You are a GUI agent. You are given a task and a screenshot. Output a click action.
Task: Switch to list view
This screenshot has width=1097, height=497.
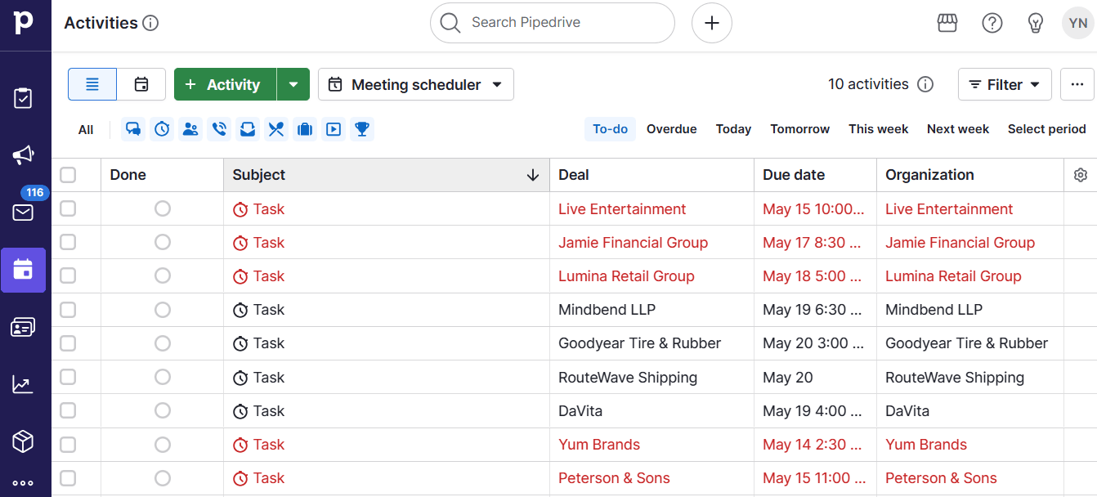tap(92, 84)
